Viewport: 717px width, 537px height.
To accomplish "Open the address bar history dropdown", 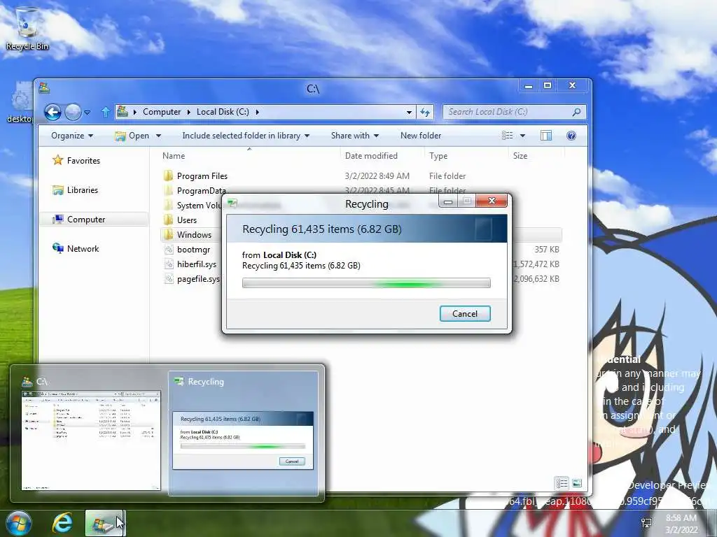I will point(409,113).
